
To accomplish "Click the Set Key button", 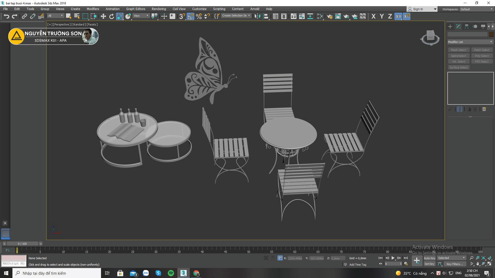I will tap(429, 264).
